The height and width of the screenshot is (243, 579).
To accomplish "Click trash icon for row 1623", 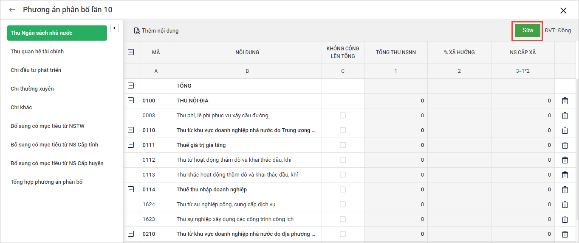I will coord(565,219).
